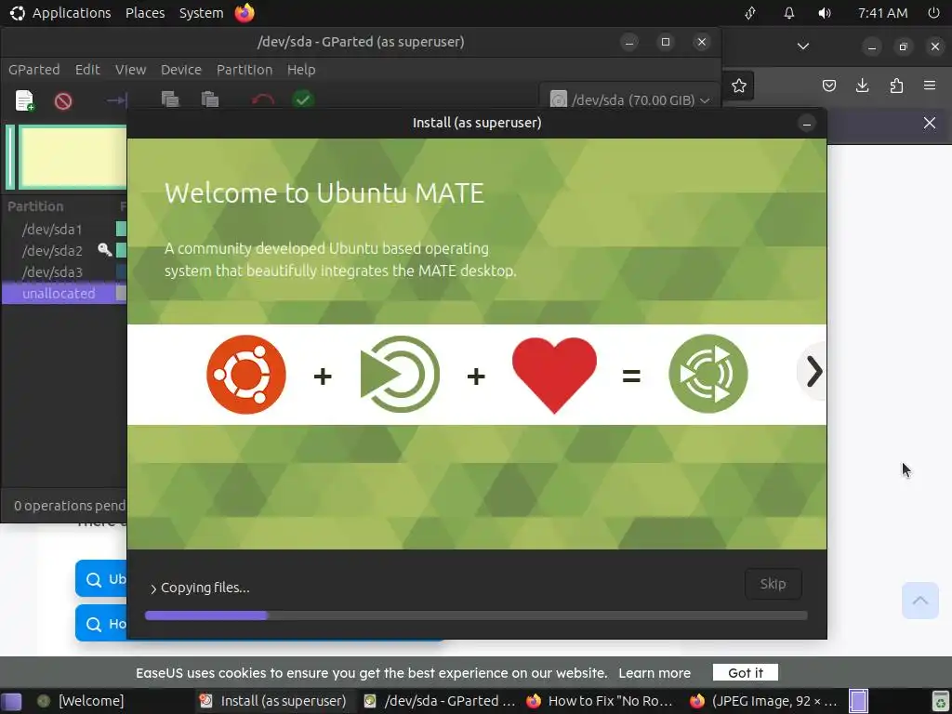This screenshot has width=952, height=714.
Task: Click the workspace switcher in bottom panel
Action: (858, 701)
